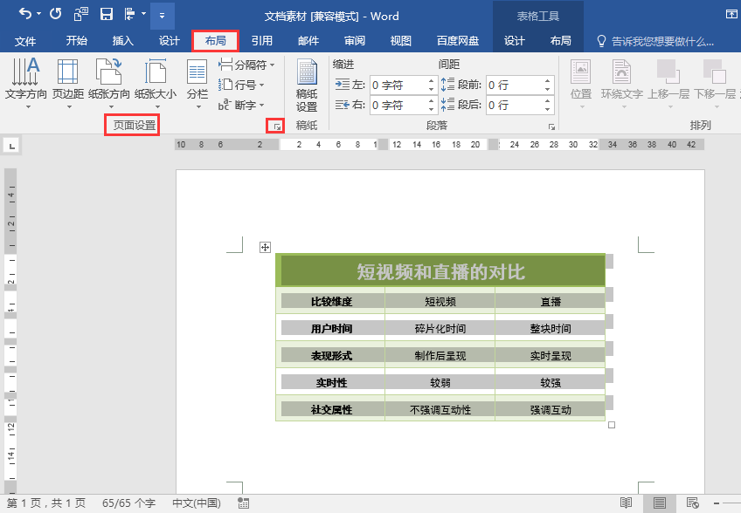Click the language indicator 中文(中国)
This screenshot has height=513, width=741.
(x=197, y=503)
